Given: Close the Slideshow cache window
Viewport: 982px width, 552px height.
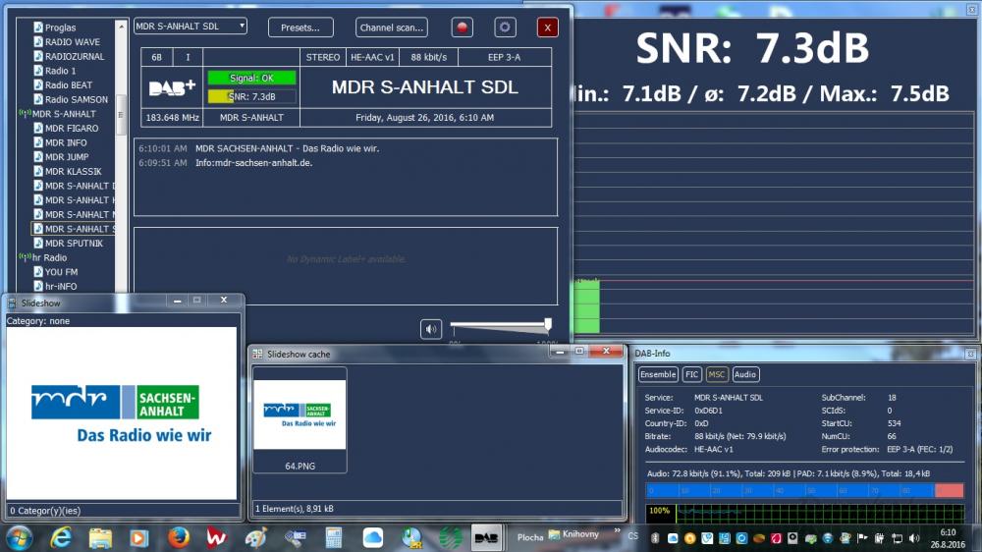Looking at the screenshot, I should pyautogui.click(x=606, y=352).
